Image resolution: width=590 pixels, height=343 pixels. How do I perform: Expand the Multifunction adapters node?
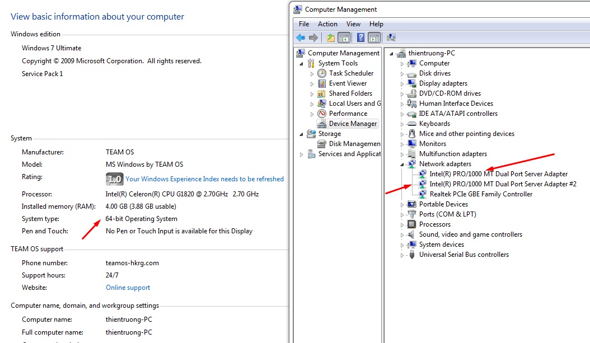(402, 154)
